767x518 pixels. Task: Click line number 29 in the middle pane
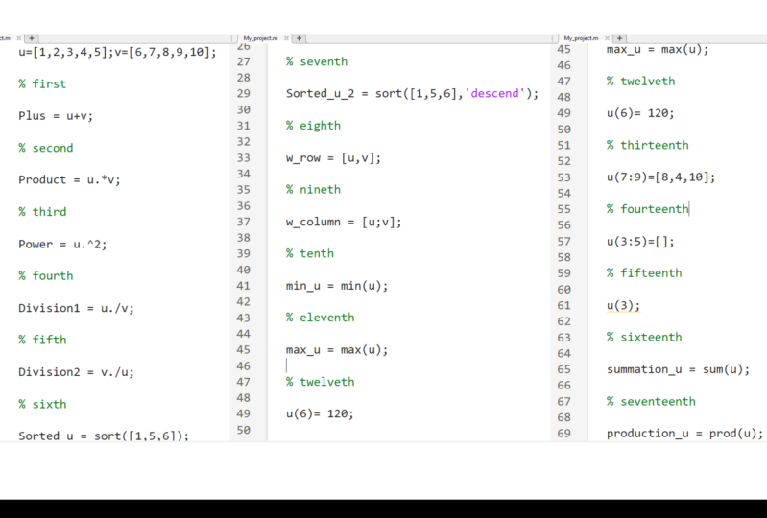(x=243, y=93)
